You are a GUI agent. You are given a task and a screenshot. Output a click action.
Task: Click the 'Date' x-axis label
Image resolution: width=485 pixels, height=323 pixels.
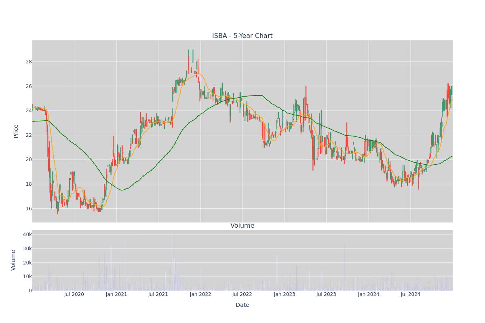[x=242, y=305]
